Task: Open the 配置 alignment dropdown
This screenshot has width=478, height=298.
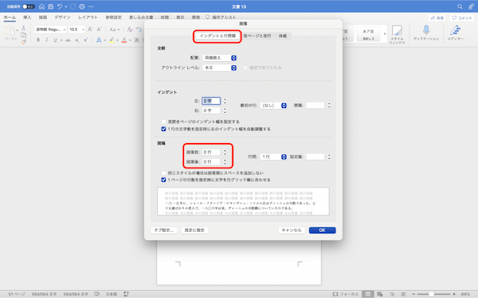Action: click(x=220, y=58)
